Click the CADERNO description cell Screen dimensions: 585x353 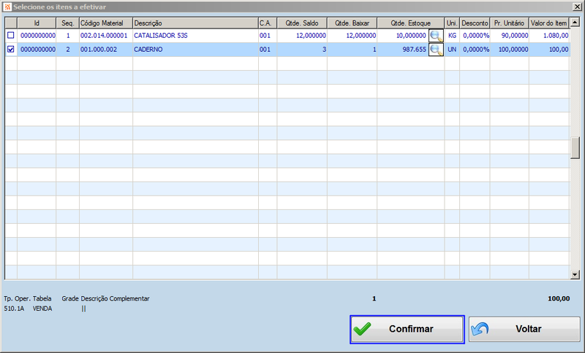click(195, 50)
